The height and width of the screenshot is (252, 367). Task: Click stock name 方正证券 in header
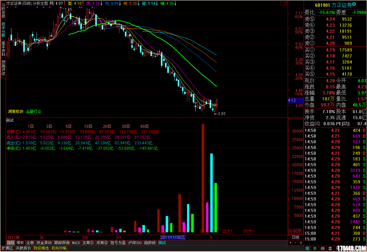342,5
